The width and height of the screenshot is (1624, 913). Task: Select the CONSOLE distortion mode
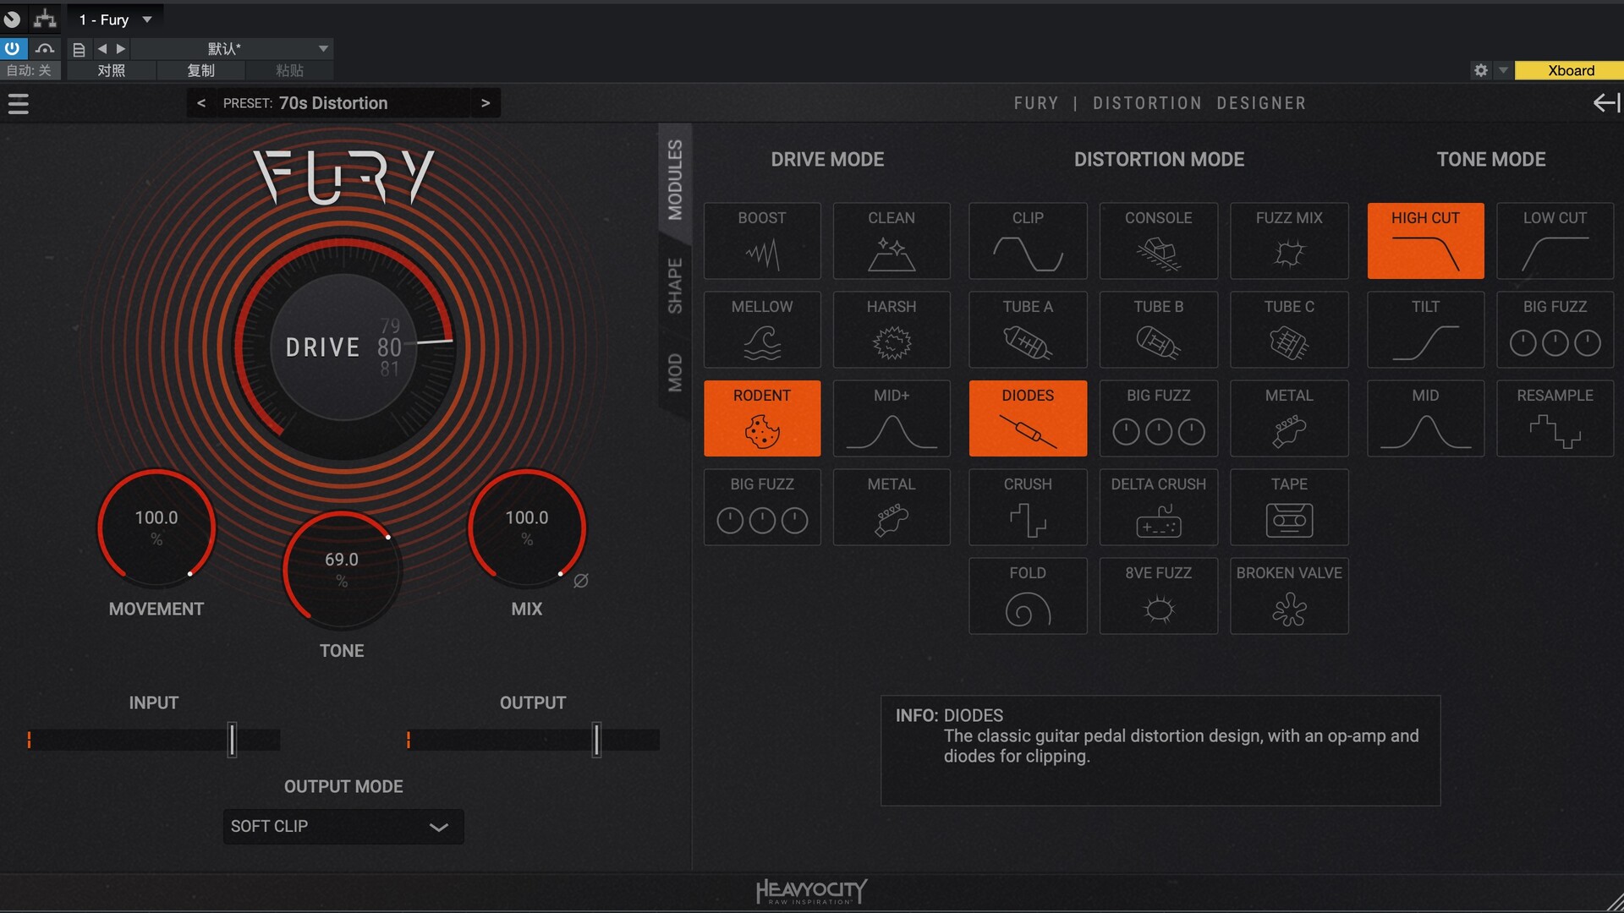point(1159,241)
